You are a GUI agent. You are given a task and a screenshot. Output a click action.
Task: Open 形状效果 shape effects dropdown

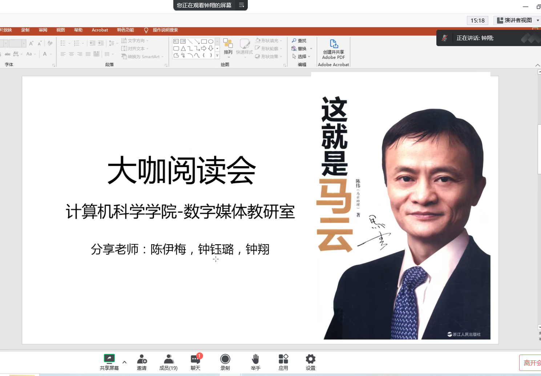coord(269,57)
